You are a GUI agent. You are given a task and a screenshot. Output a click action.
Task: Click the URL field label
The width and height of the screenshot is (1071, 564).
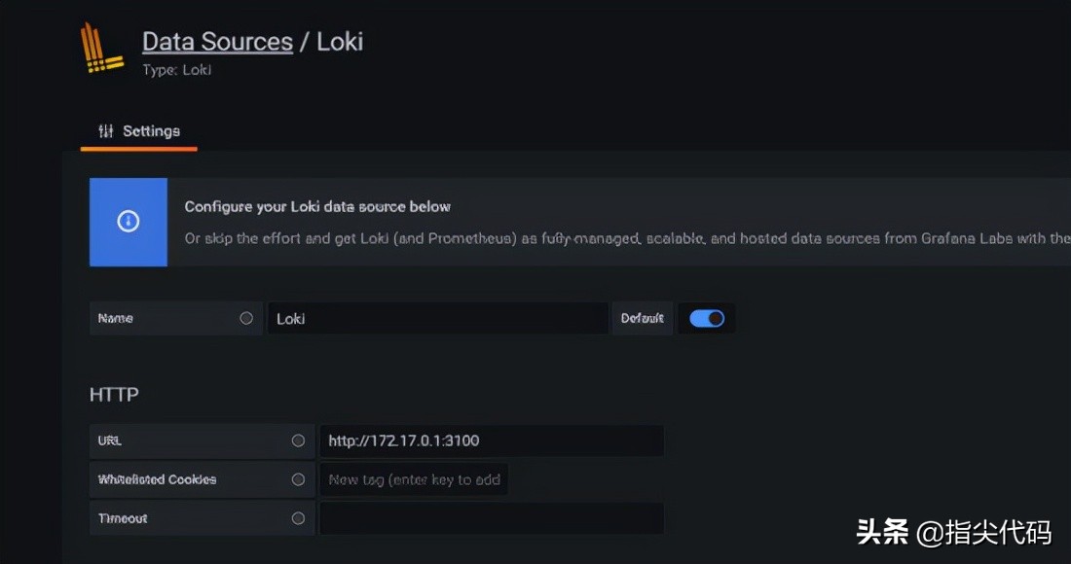click(x=110, y=441)
